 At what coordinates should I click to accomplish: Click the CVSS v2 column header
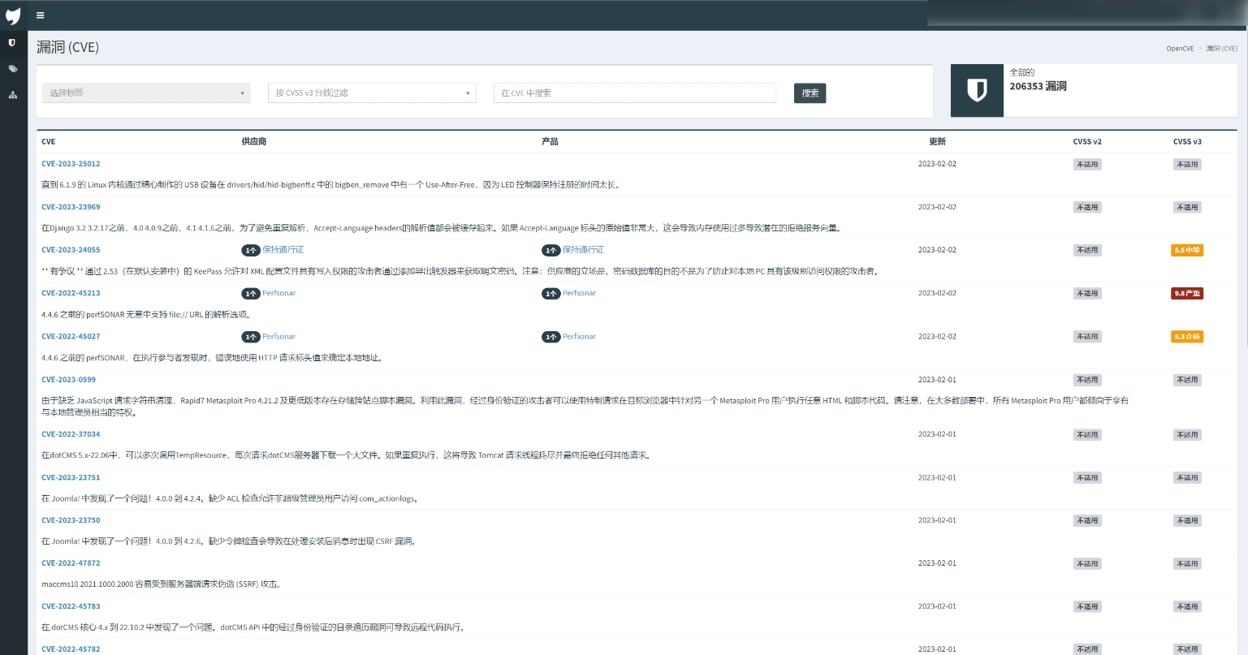tap(1087, 141)
